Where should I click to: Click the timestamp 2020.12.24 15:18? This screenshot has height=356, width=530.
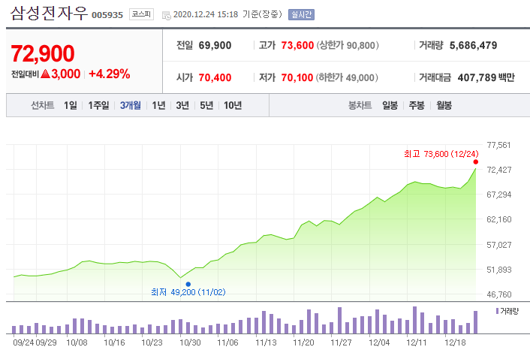coord(206,14)
